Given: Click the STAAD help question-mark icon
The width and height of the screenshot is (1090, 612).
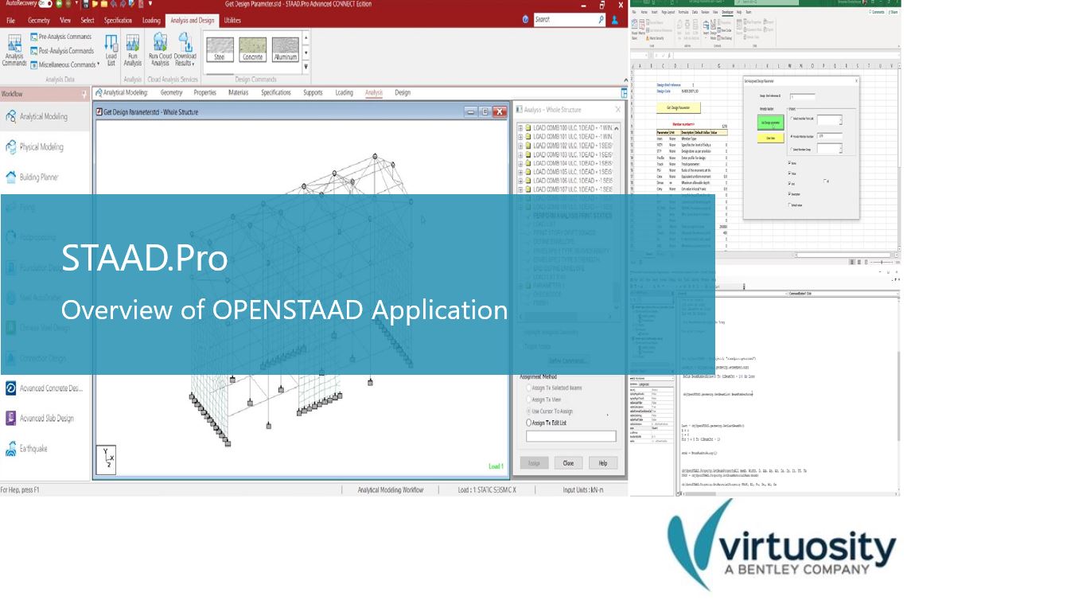Looking at the screenshot, I should pos(526,19).
